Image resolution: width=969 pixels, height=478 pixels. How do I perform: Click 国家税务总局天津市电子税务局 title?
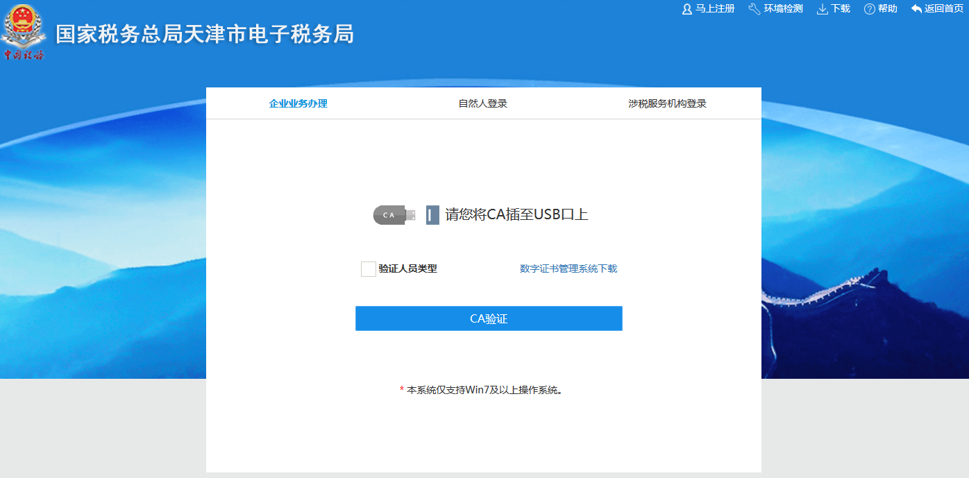(x=205, y=34)
